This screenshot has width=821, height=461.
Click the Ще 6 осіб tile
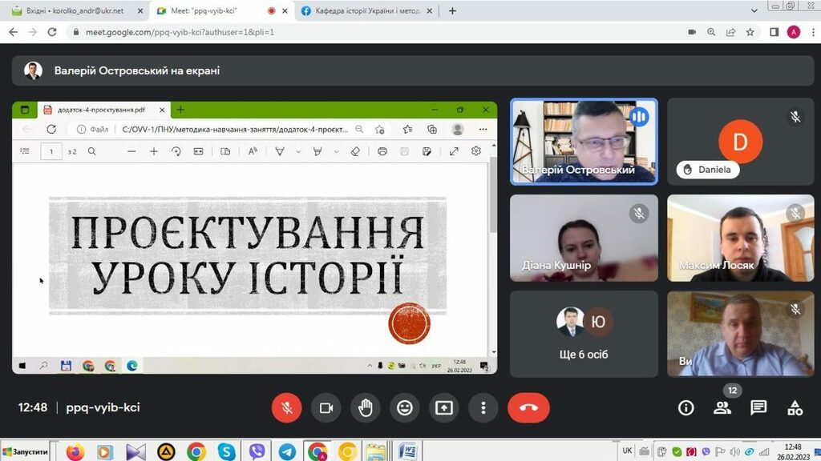pyautogui.click(x=584, y=333)
